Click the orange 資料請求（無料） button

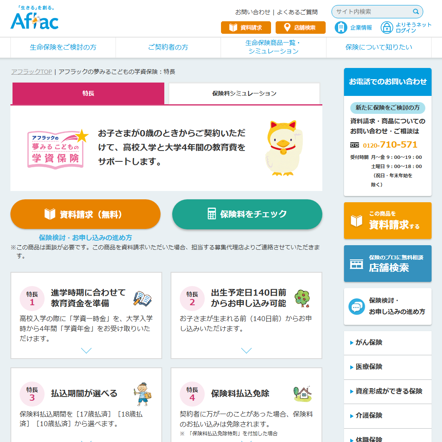pyautogui.click(x=85, y=214)
